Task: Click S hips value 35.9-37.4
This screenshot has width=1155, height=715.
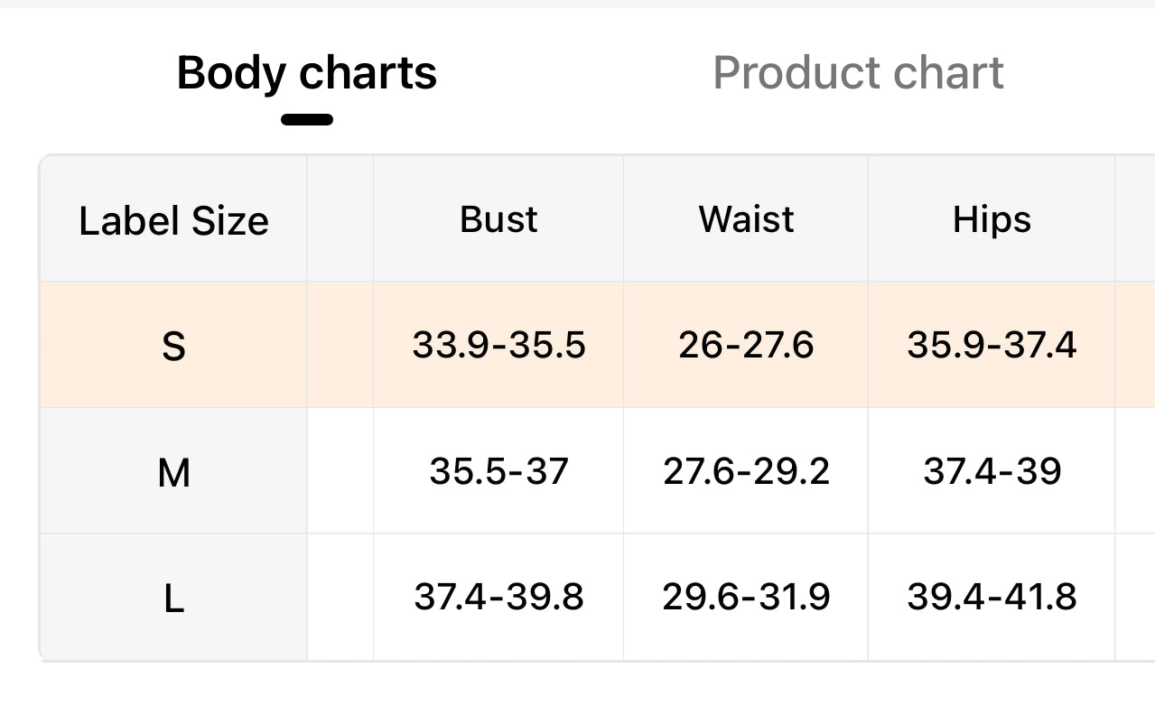Action: click(x=992, y=345)
